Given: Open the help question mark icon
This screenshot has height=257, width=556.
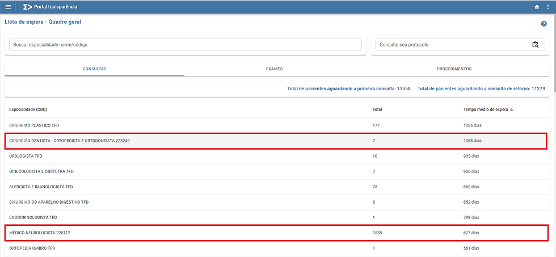Looking at the screenshot, I should coord(544,24).
